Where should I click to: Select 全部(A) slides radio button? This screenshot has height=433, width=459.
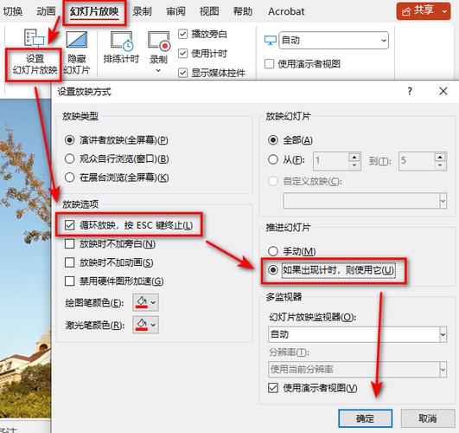click(273, 140)
